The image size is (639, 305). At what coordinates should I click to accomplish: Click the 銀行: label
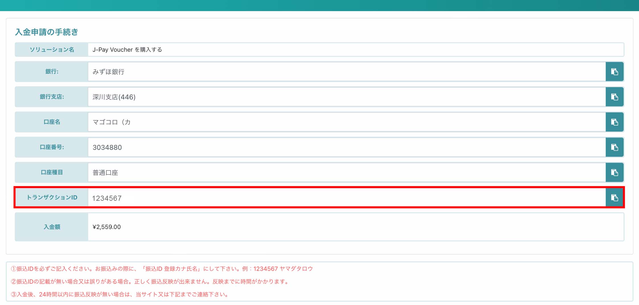52,71
